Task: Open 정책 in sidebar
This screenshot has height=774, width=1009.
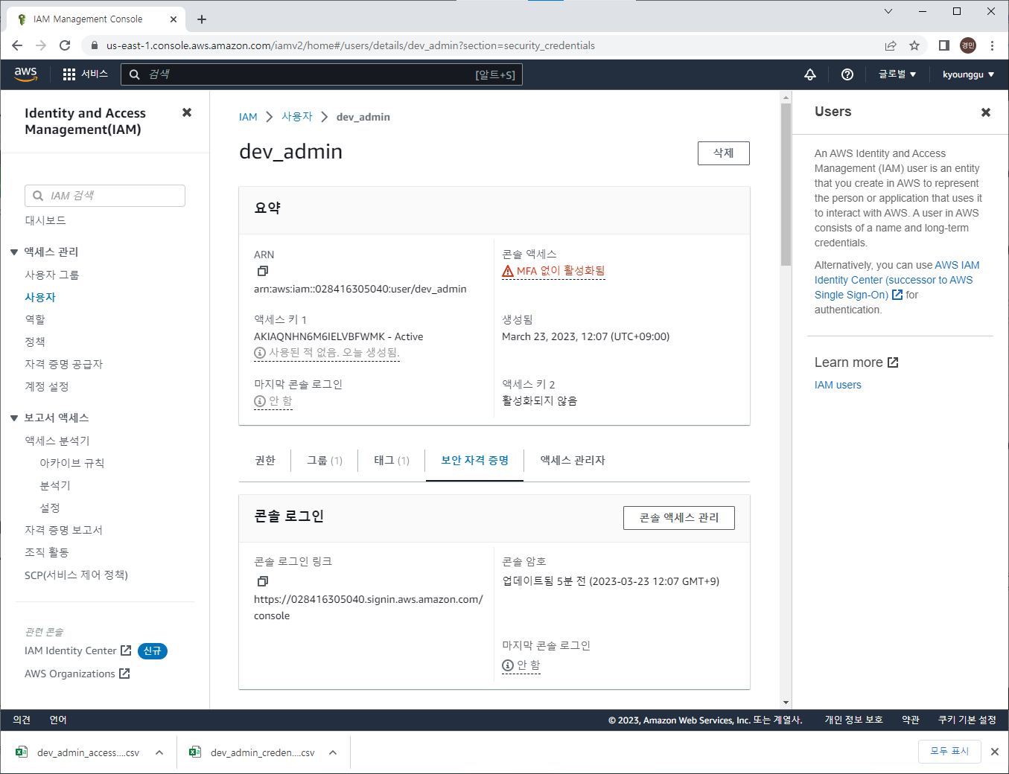Action: pos(35,342)
